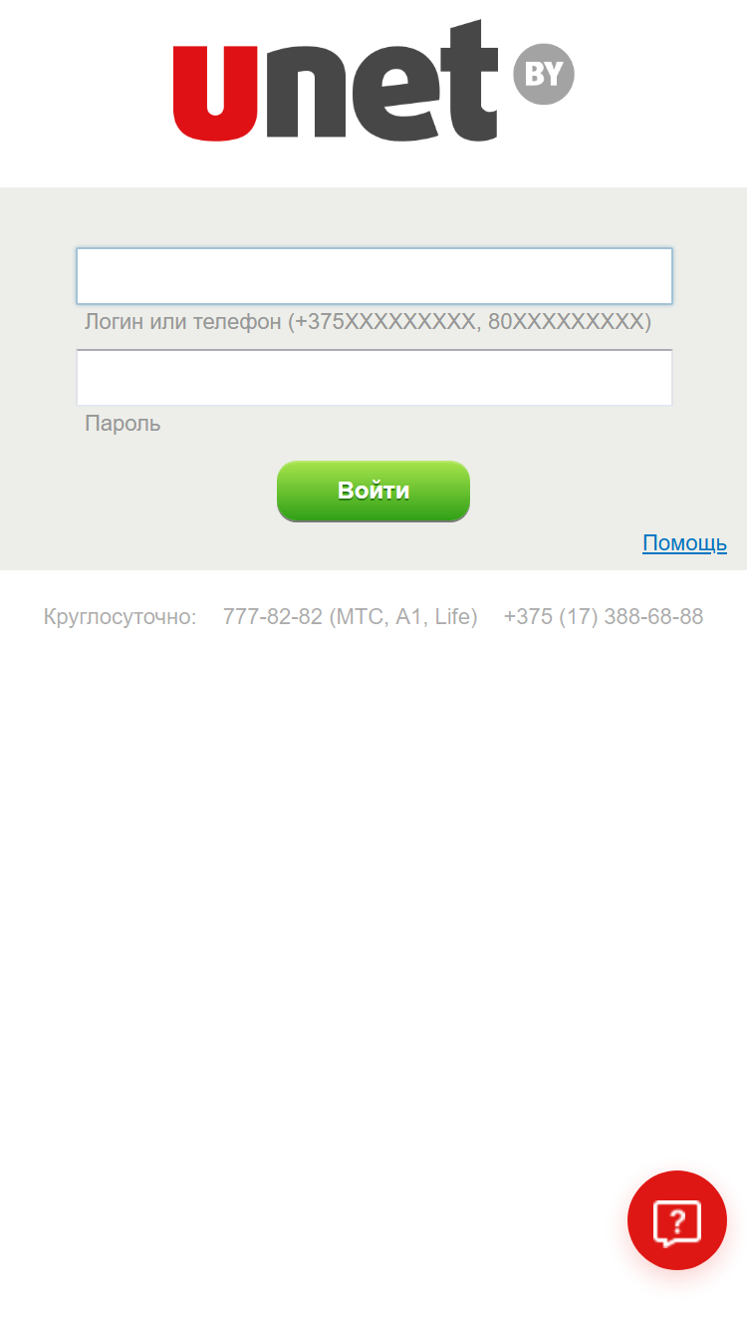Screen dimensions: 747x1330
Task: Click the green Войти button
Action: click(x=373, y=491)
